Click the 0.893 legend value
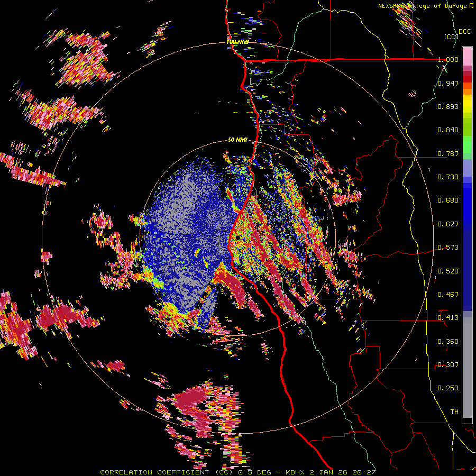 tap(448, 106)
